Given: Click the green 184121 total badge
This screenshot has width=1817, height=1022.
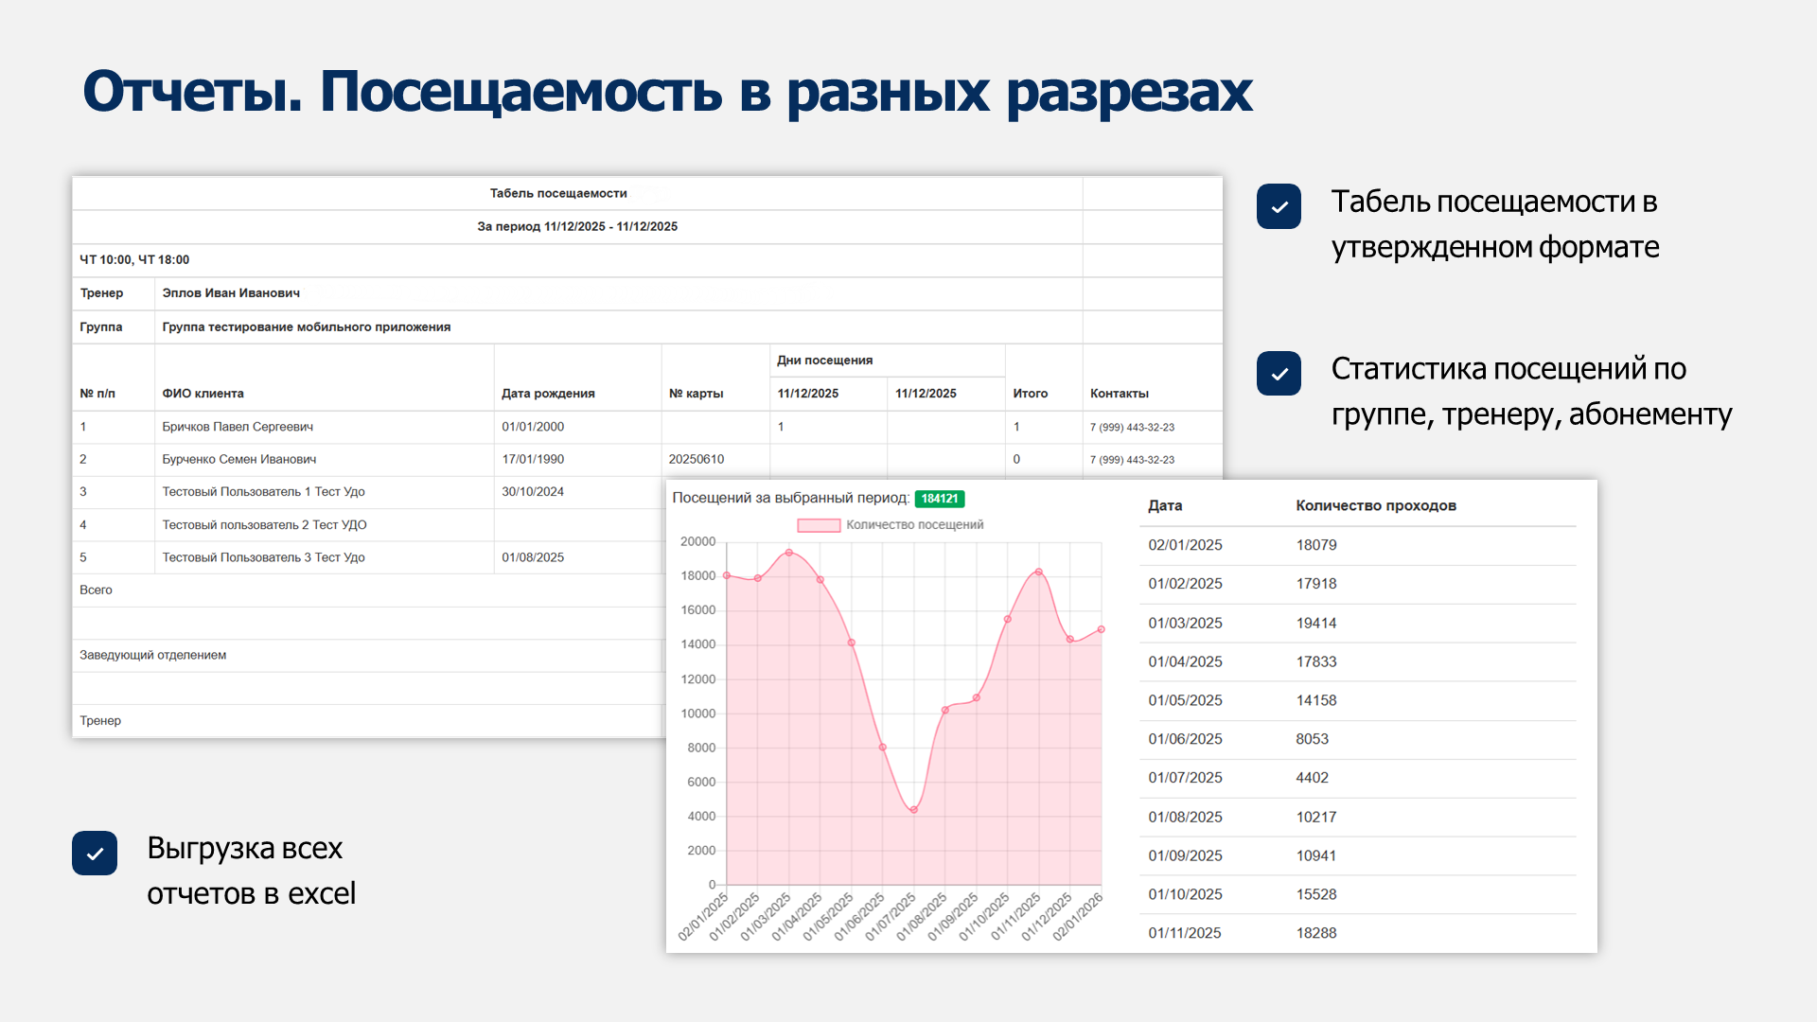Looking at the screenshot, I should 940,499.
